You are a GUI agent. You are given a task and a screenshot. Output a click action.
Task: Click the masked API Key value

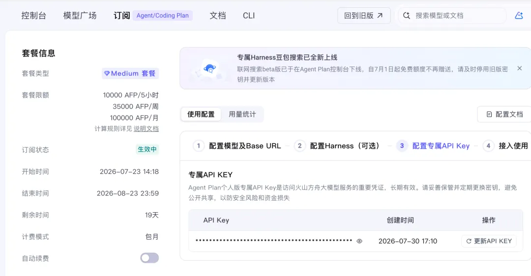point(274,241)
